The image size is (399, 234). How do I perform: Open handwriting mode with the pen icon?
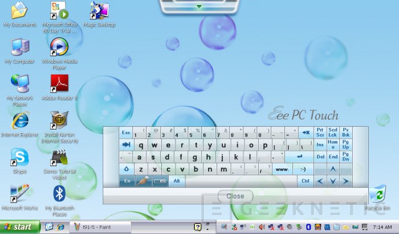tap(144, 181)
